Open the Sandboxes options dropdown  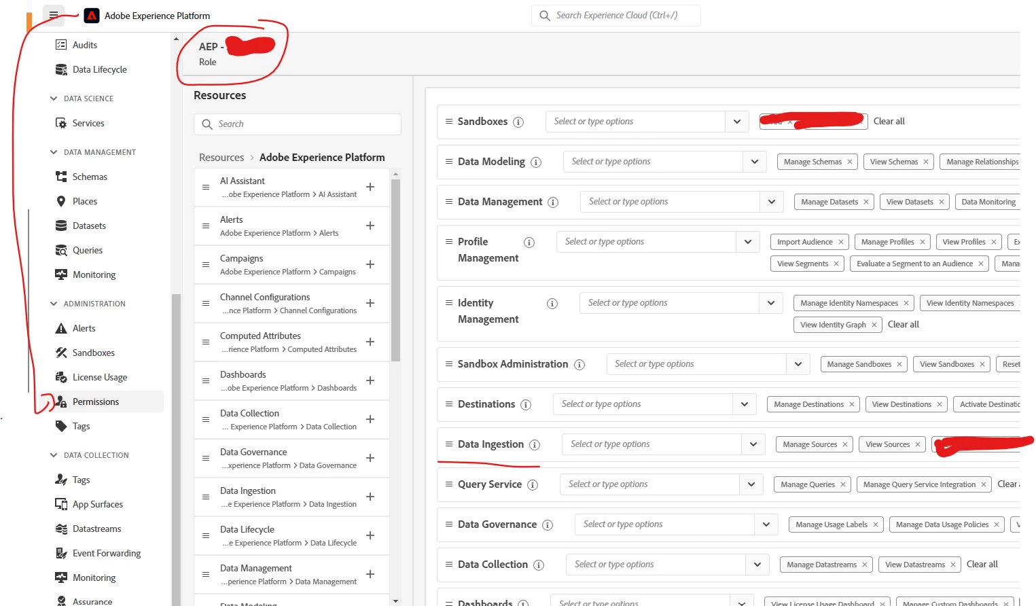(x=737, y=122)
